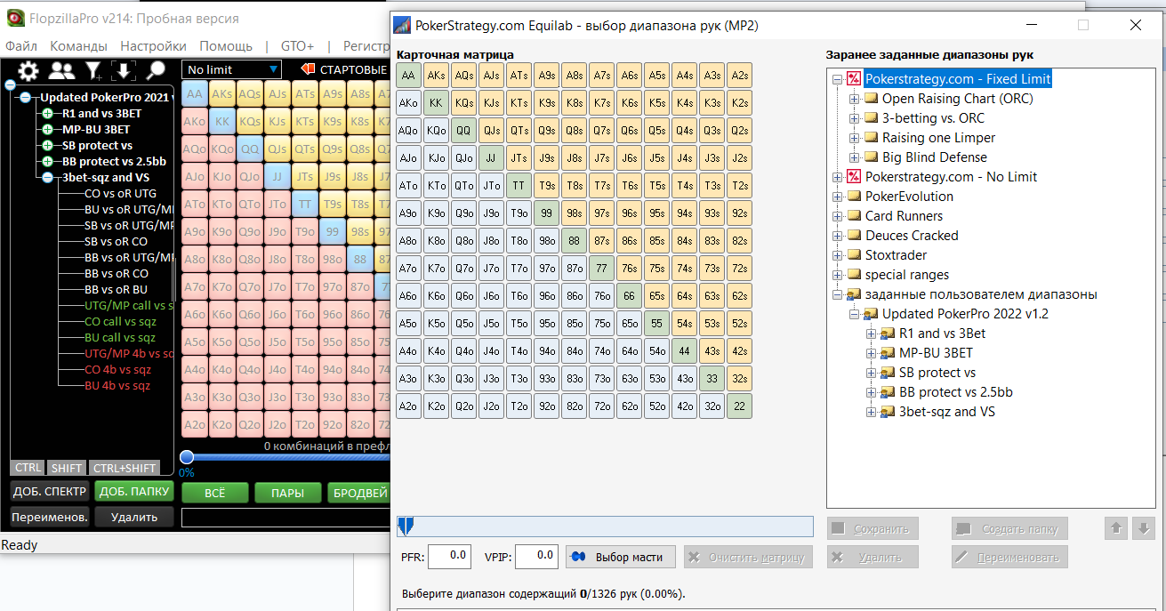The width and height of the screenshot is (1166, 611).
Task: Toggle the KK hand in Equilab matrix
Action: (437, 103)
